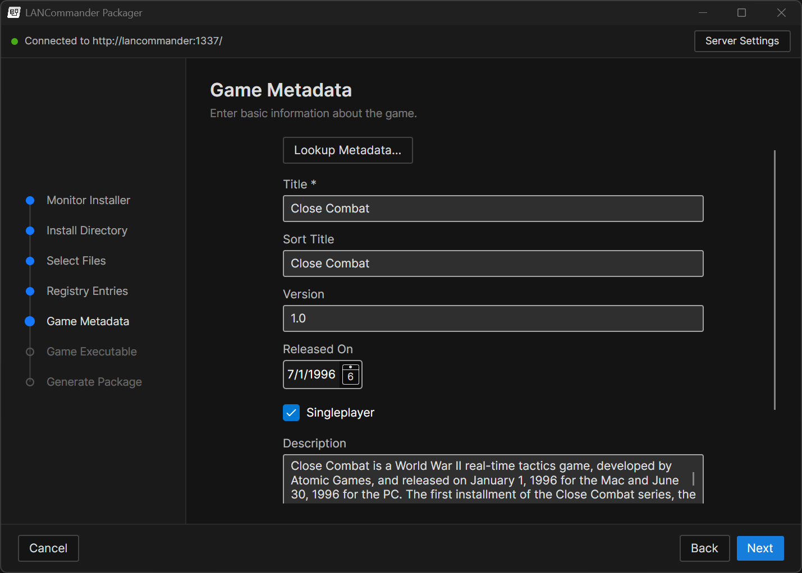Image resolution: width=802 pixels, height=573 pixels.
Task: Click the Install Directory step bullet
Action: [30, 230]
